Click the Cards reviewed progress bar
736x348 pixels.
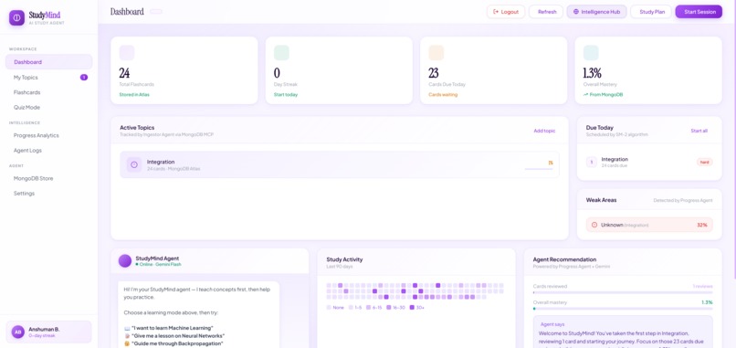coord(623,292)
